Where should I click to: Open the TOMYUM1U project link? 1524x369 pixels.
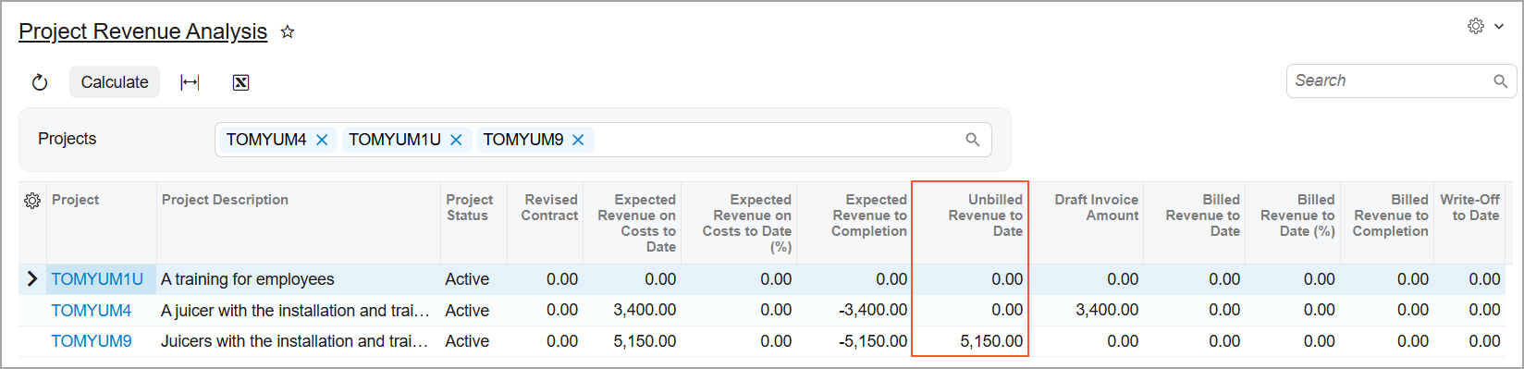(x=97, y=279)
